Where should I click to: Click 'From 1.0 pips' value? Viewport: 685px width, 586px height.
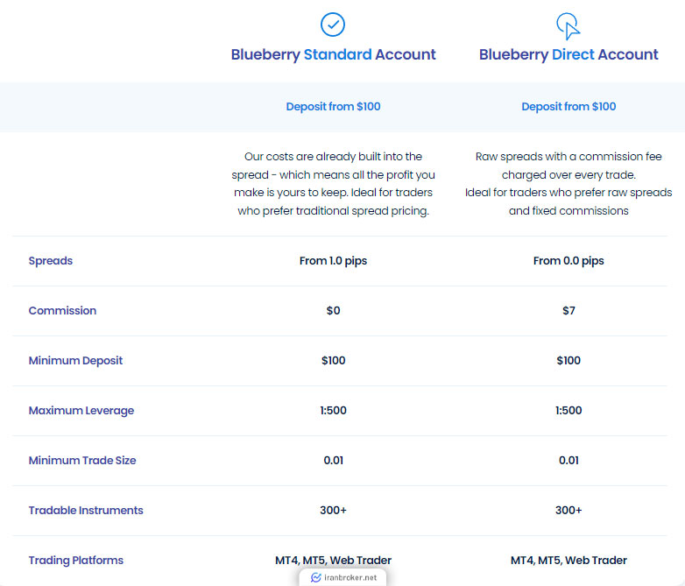tap(334, 261)
